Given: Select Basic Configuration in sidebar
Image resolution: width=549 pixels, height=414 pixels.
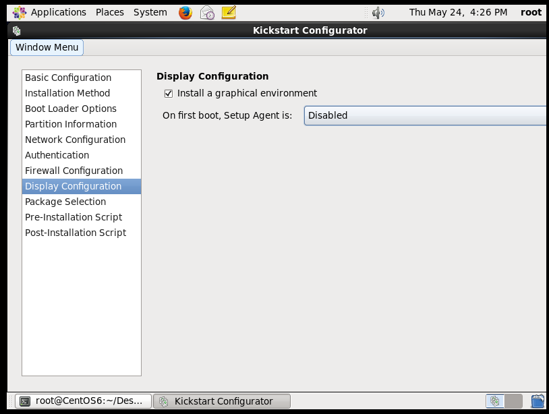Looking at the screenshot, I should pos(82,78).
